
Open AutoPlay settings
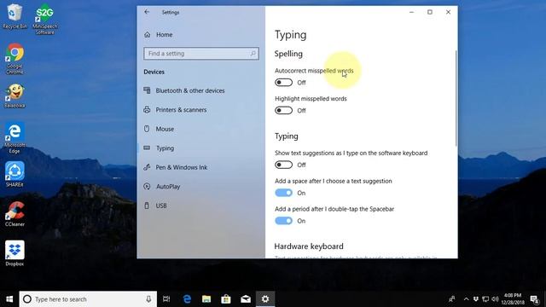point(162,186)
